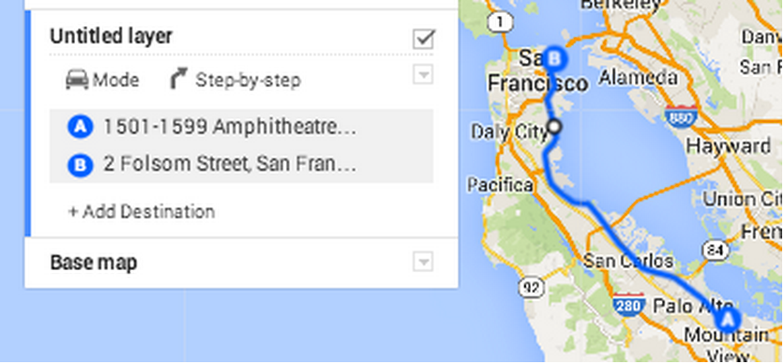Show Step-by-step directions
784x364 pixels.
(x=236, y=80)
